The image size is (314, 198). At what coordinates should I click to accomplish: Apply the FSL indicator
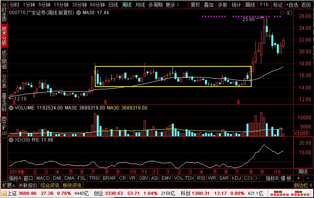(x=82, y=178)
